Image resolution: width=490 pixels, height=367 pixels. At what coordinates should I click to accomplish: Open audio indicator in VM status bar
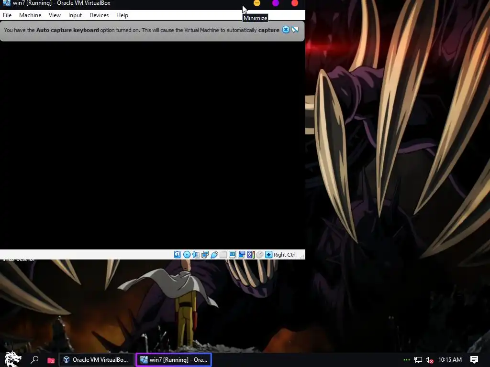(x=196, y=255)
